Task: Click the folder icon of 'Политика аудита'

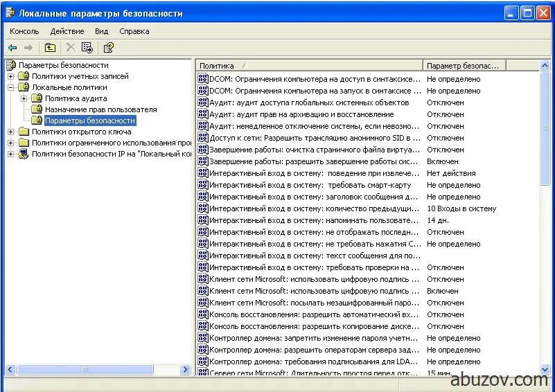Action: coord(37,98)
